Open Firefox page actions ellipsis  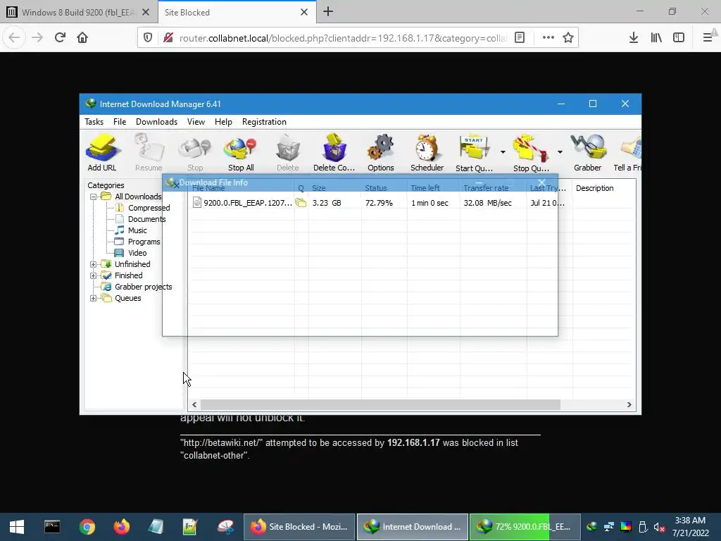(x=548, y=38)
